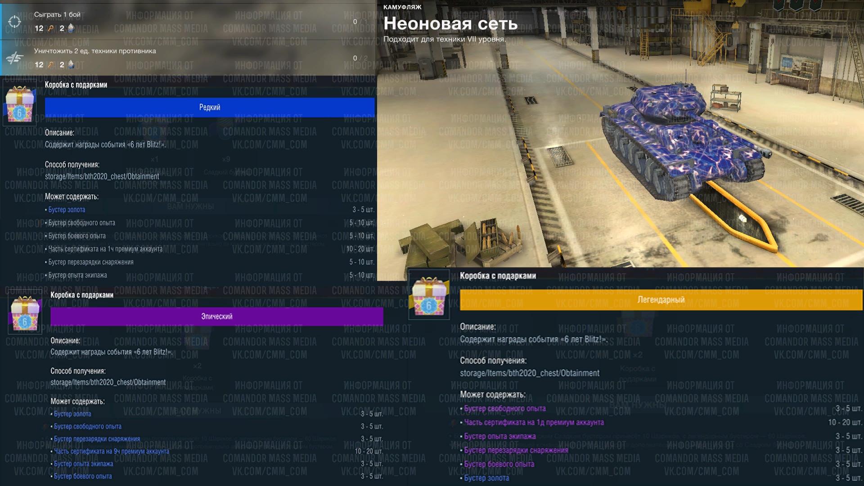
Task: Select the purple 'Эпический' rarity banner
Action: pyautogui.click(x=216, y=316)
